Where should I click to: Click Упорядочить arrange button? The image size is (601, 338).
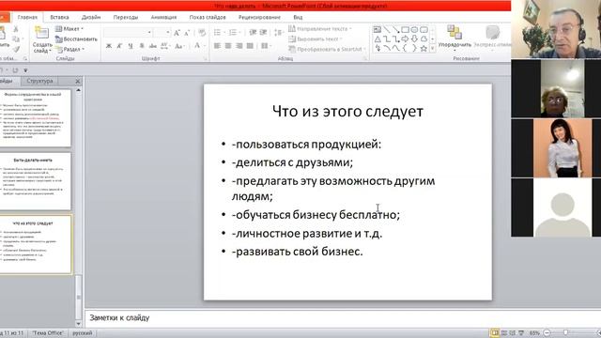[455, 37]
